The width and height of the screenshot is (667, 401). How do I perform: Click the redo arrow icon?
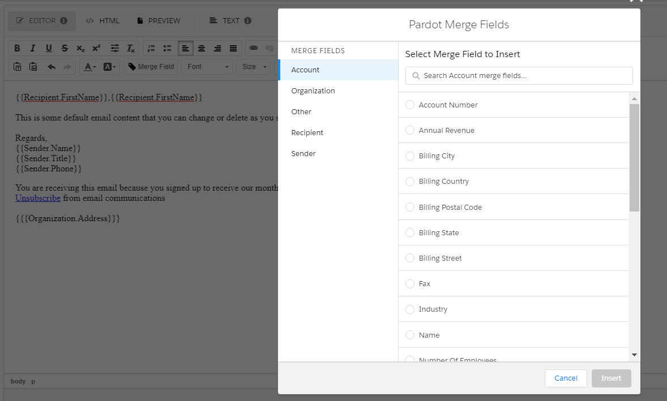(x=67, y=67)
